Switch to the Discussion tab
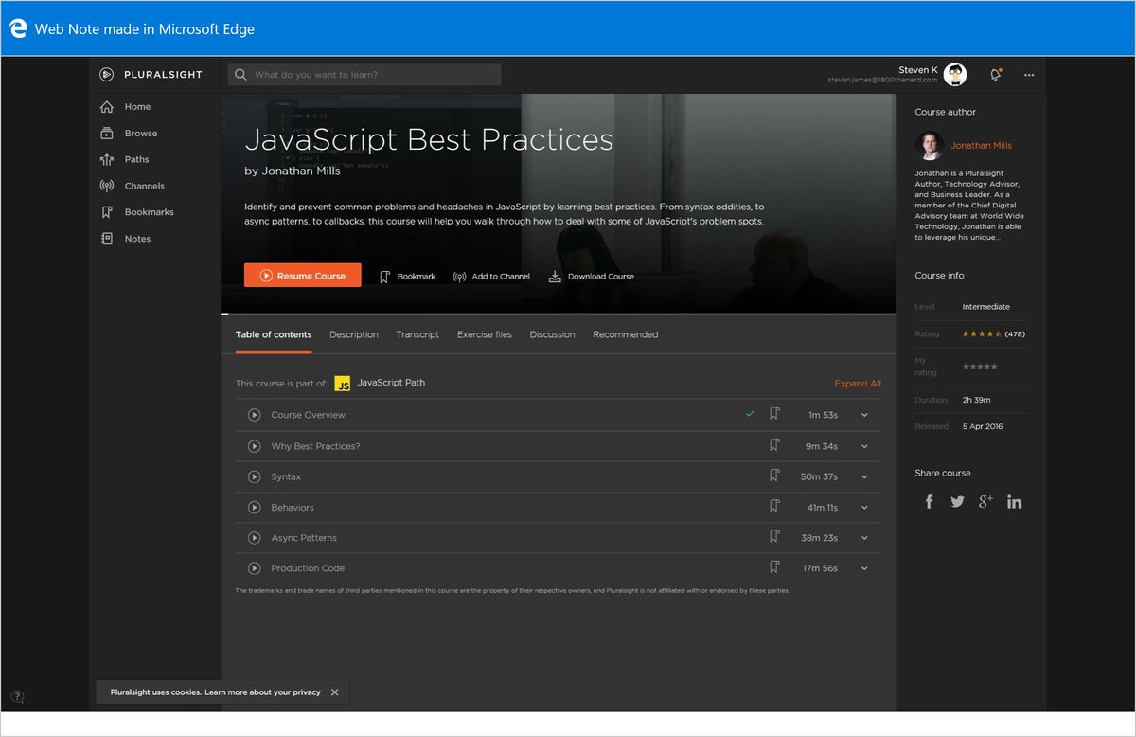This screenshot has height=737, width=1136. tap(552, 334)
